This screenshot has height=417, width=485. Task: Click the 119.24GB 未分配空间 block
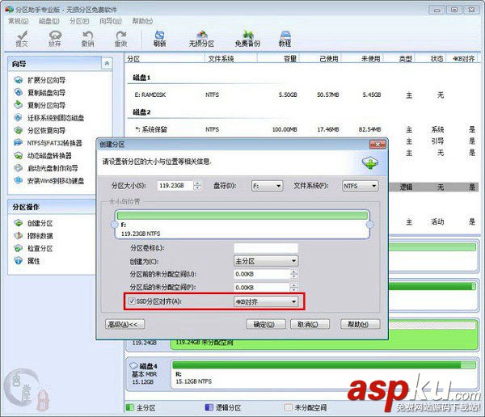323,343
